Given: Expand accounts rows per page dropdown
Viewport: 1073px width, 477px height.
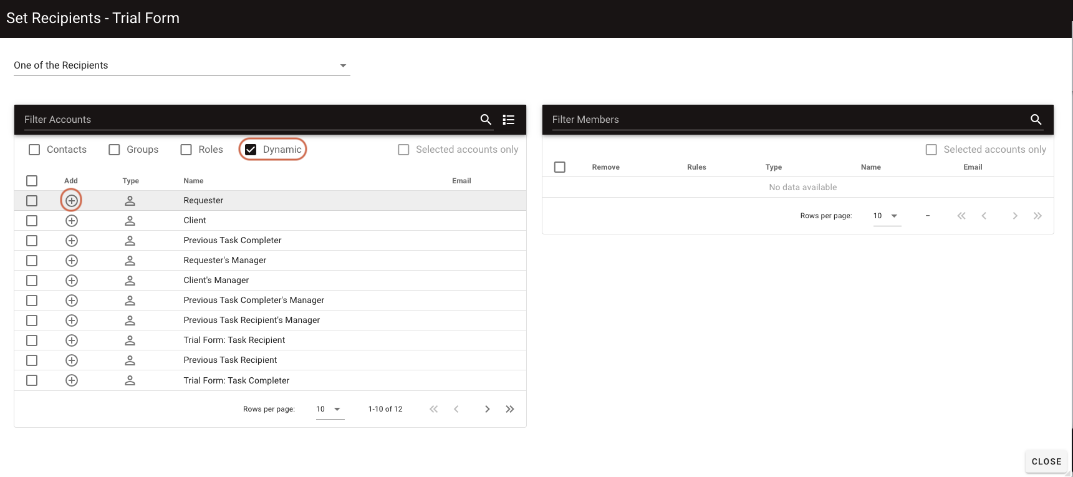Looking at the screenshot, I should tap(330, 409).
